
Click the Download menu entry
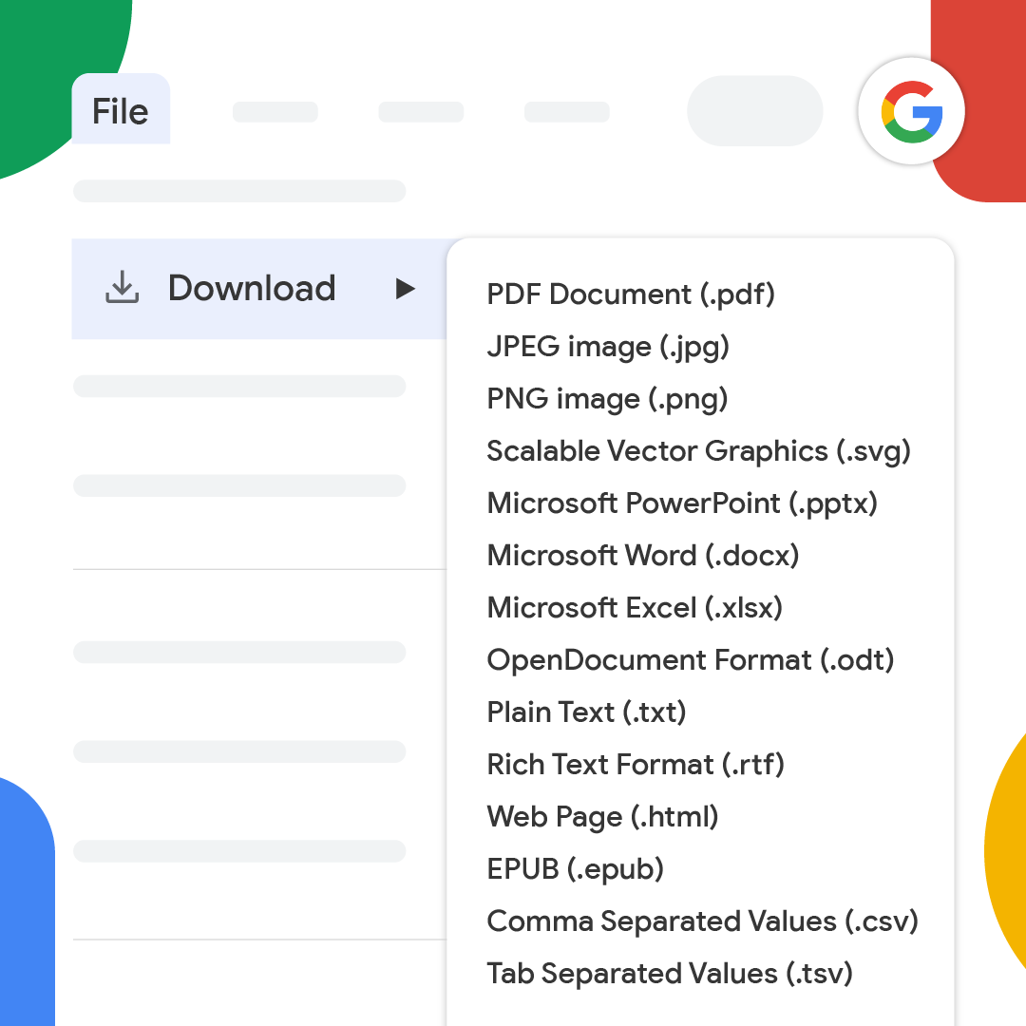[252, 288]
